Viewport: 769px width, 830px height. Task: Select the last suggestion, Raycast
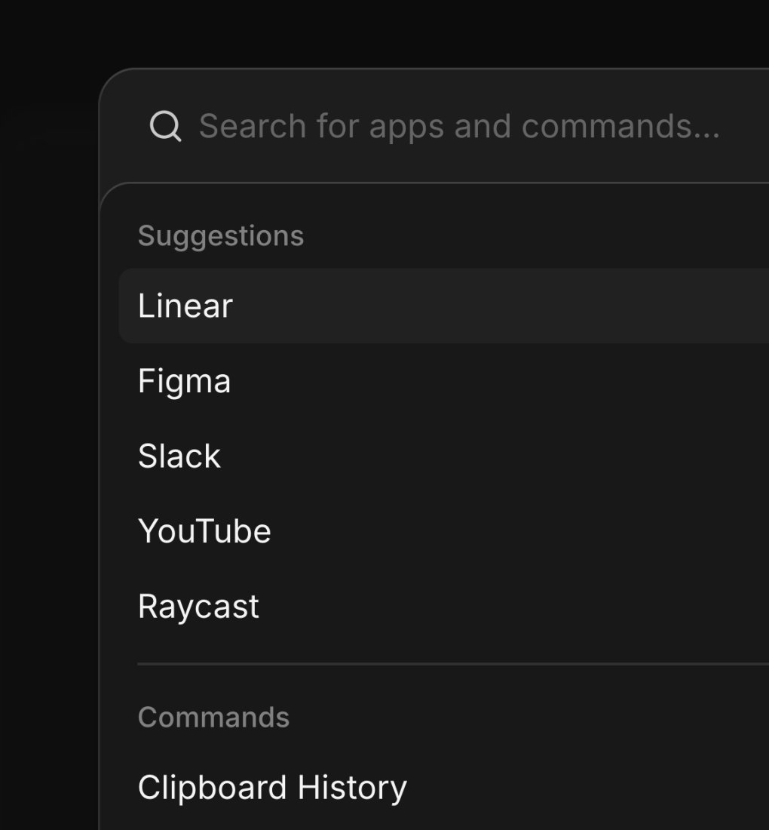(x=444, y=607)
